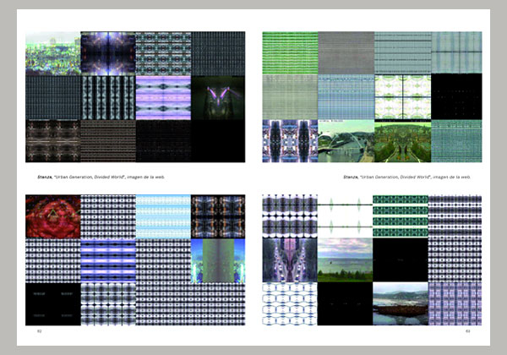Select the pink butterfly-shaped image on dark background
Screen dimensions: 507x355
(217, 97)
